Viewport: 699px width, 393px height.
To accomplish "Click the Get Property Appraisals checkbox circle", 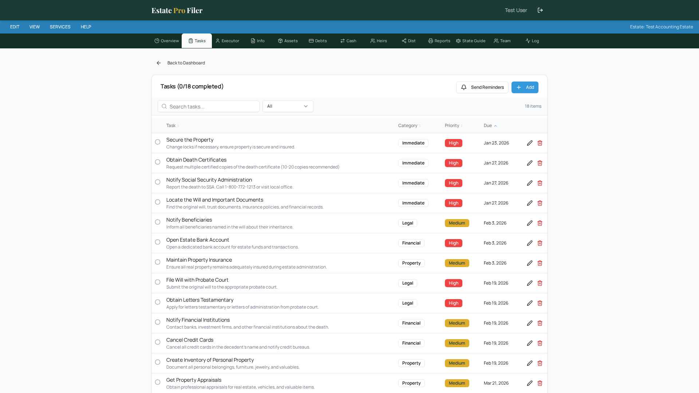I will coord(158,382).
